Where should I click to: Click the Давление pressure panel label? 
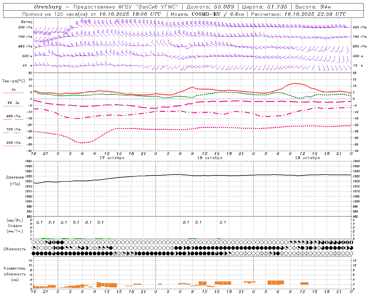pos(15,177)
